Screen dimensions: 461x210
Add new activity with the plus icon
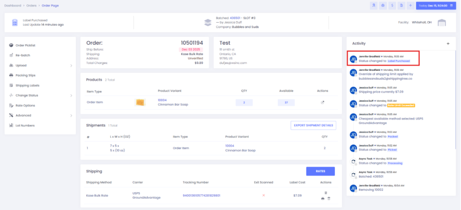[448, 43]
